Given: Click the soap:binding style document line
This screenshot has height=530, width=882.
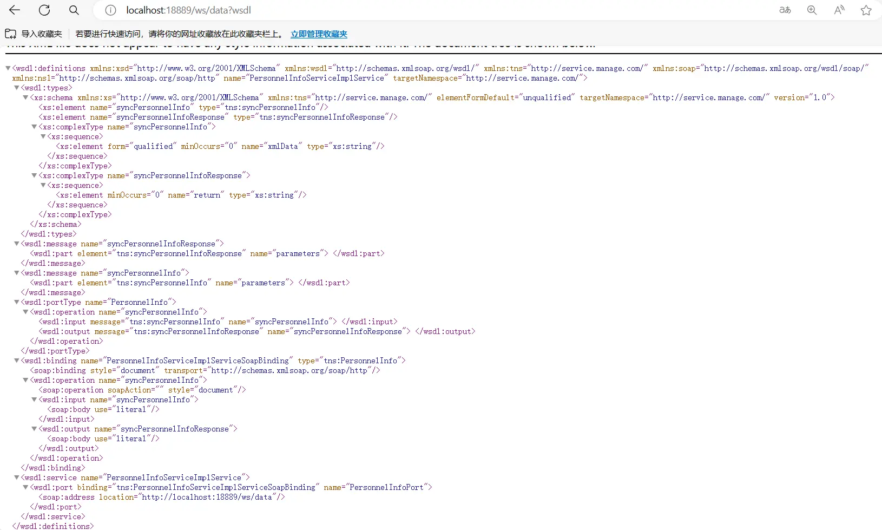Looking at the screenshot, I should point(205,370).
